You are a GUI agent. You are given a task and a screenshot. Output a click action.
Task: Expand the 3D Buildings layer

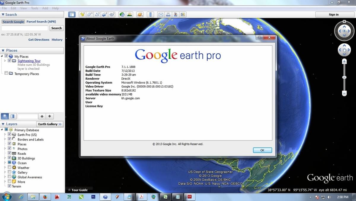click(x=5, y=158)
